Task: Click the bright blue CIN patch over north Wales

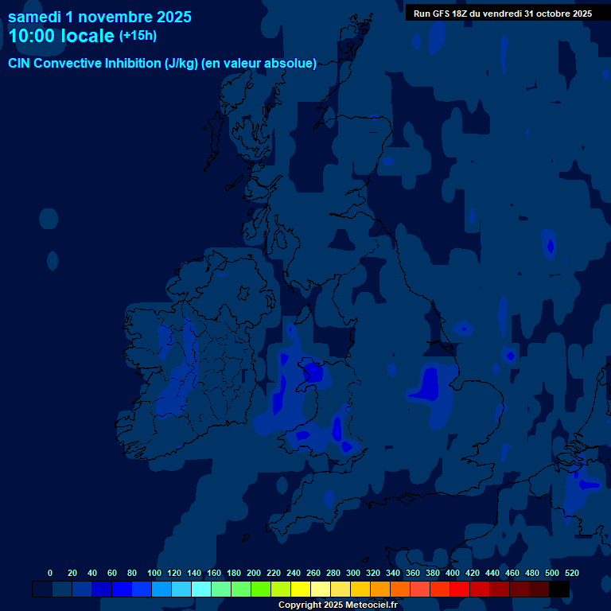Action: (312, 371)
